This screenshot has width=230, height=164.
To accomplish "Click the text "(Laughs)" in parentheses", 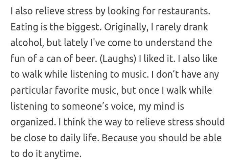I will (118, 59).
